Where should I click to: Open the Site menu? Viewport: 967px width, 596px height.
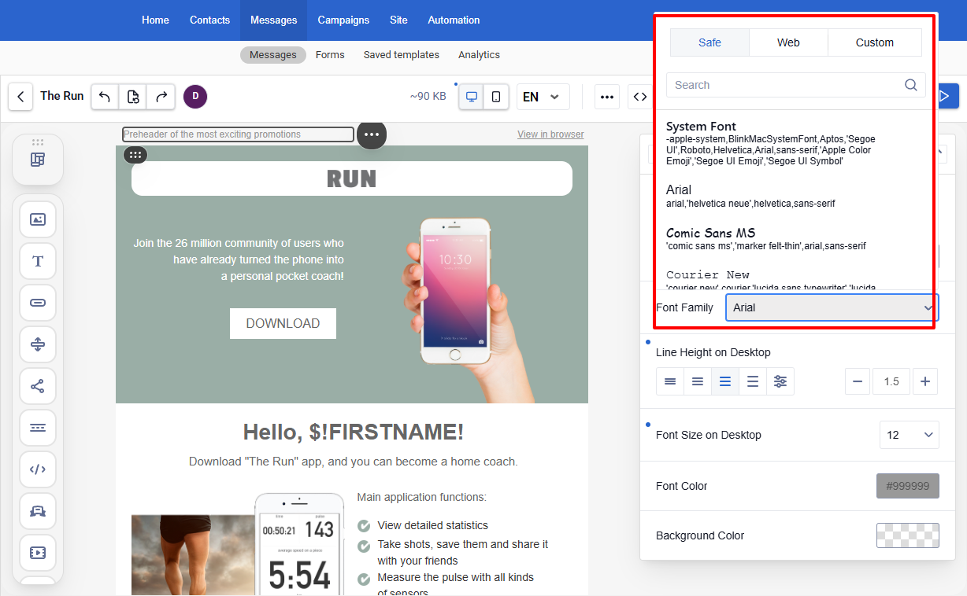coord(398,20)
